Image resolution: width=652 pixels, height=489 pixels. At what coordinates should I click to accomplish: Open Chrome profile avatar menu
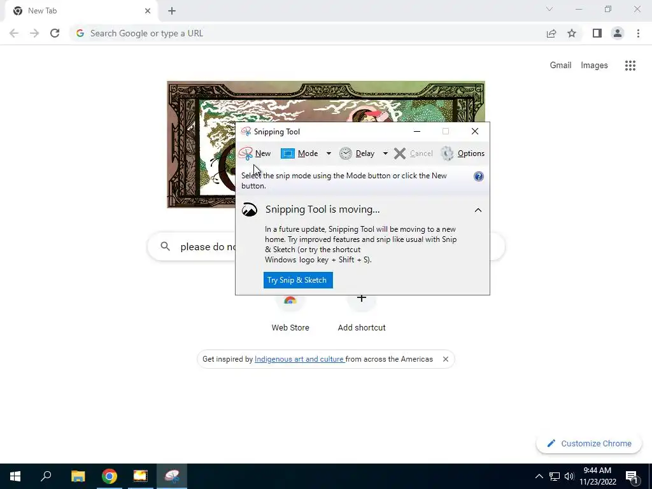coord(618,33)
